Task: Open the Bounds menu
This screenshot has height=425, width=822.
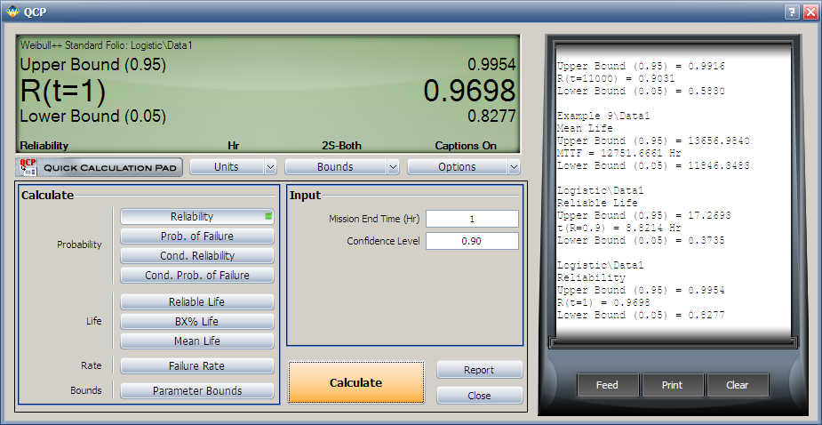Action: [336, 167]
